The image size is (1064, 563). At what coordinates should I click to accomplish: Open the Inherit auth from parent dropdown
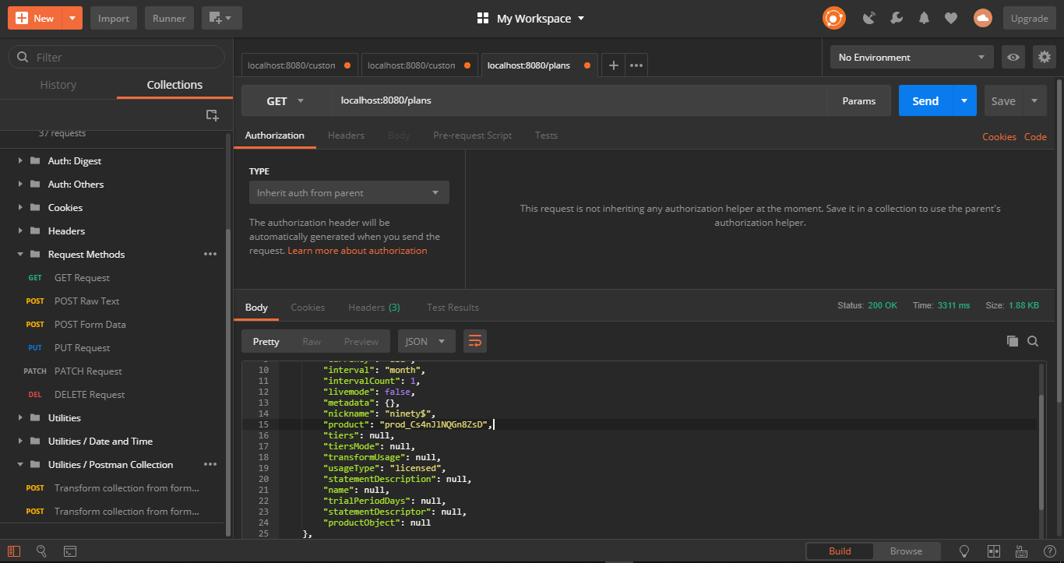coord(349,193)
